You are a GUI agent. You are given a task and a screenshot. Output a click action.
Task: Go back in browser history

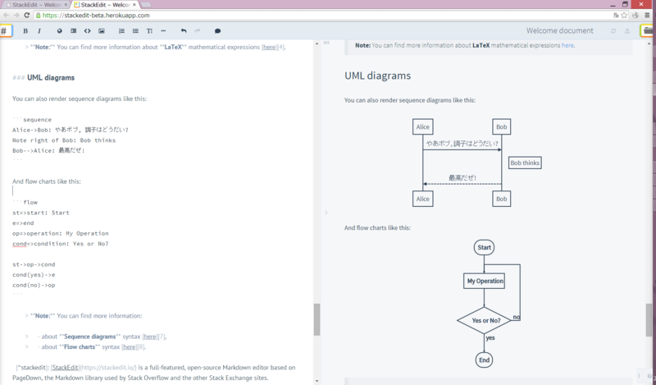tap(6, 15)
